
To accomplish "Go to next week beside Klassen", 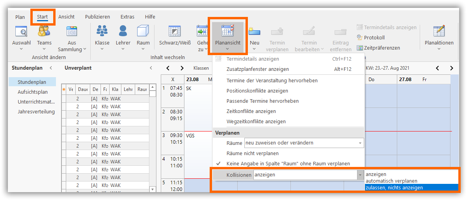I will [x=182, y=68].
